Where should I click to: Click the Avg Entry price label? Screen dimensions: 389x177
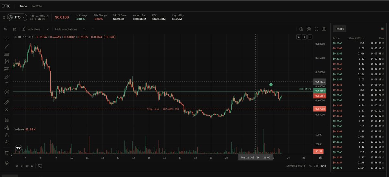(x=305, y=89)
